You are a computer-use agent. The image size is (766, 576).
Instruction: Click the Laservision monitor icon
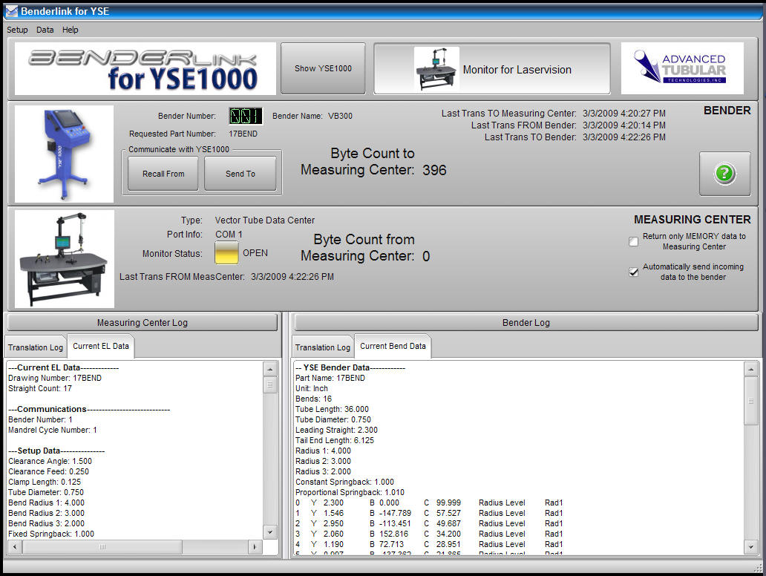coord(436,69)
